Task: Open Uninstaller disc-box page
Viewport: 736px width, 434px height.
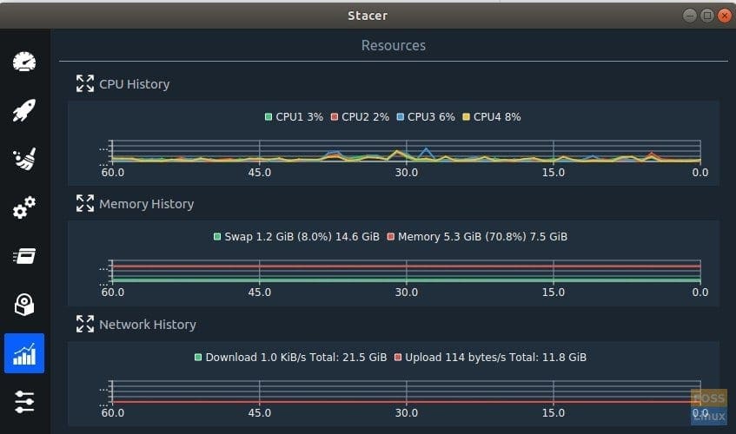Action: point(24,305)
